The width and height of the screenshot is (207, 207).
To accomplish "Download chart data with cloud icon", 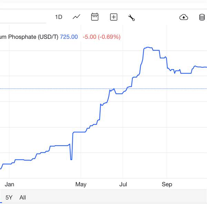I will coord(184,17).
